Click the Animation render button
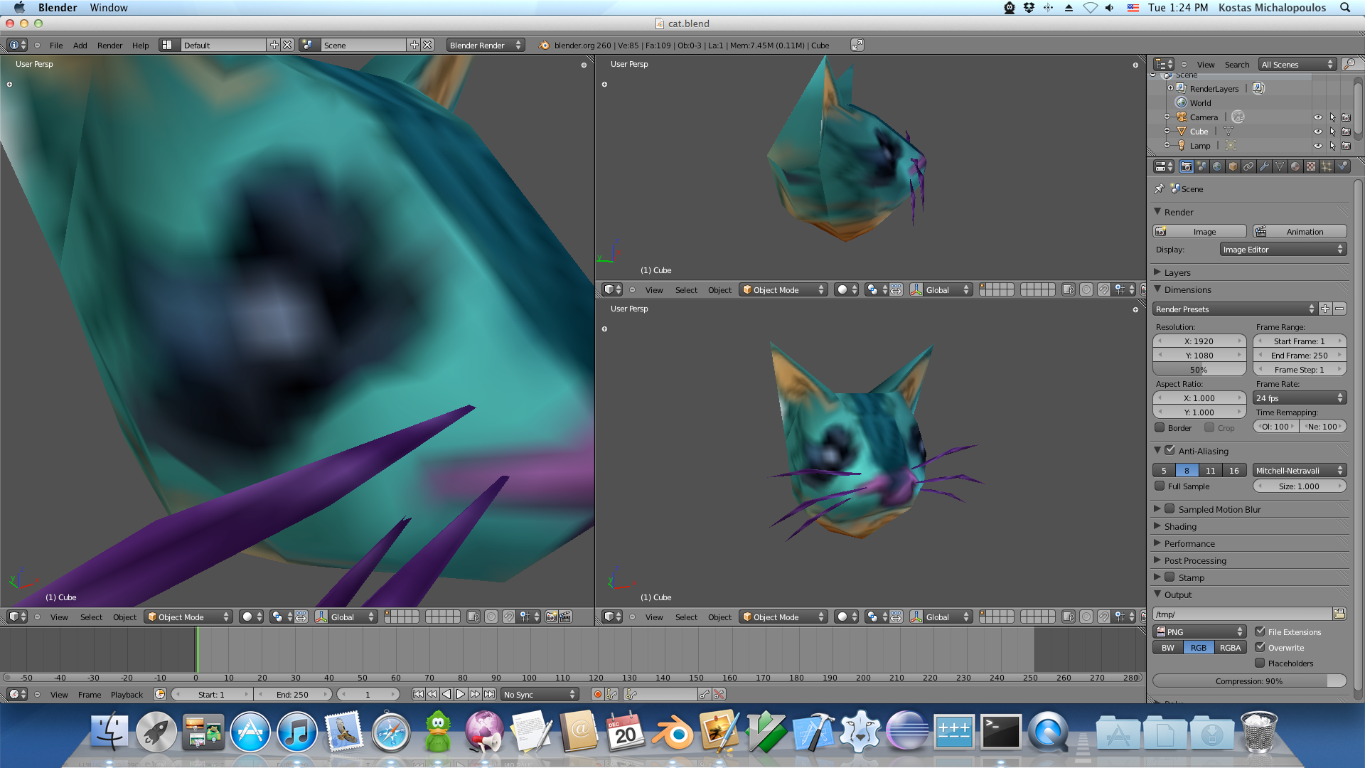Image resolution: width=1365 pixels, height=768 pixels. 1300,231
